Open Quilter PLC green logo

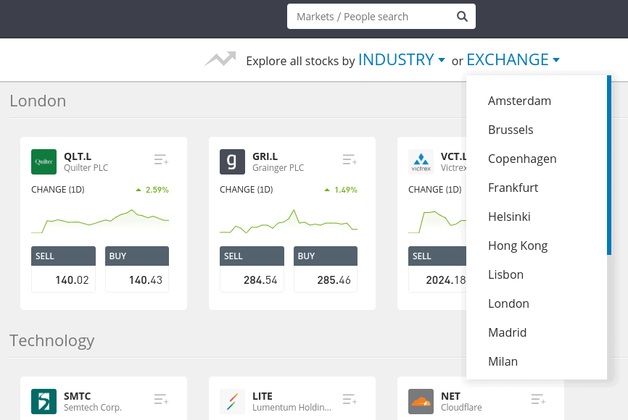(x=44, y=161)
